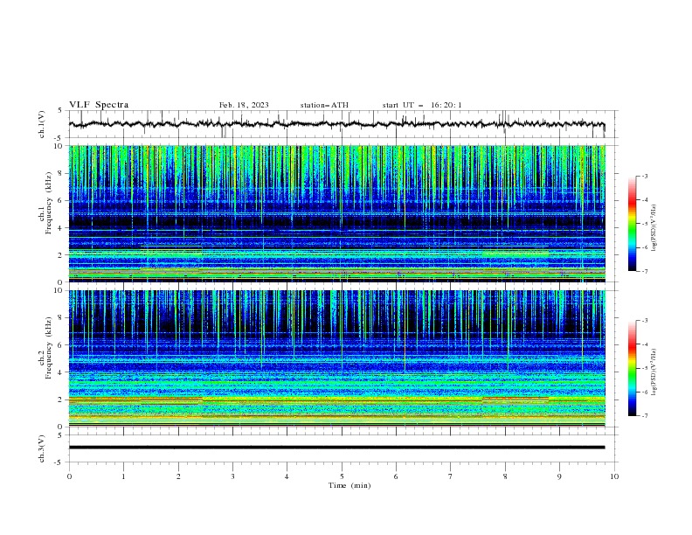This screenshot has height=535, width=692.
Task: Click the lower PSD color scale bar
Action: click(x=633, y=368)
